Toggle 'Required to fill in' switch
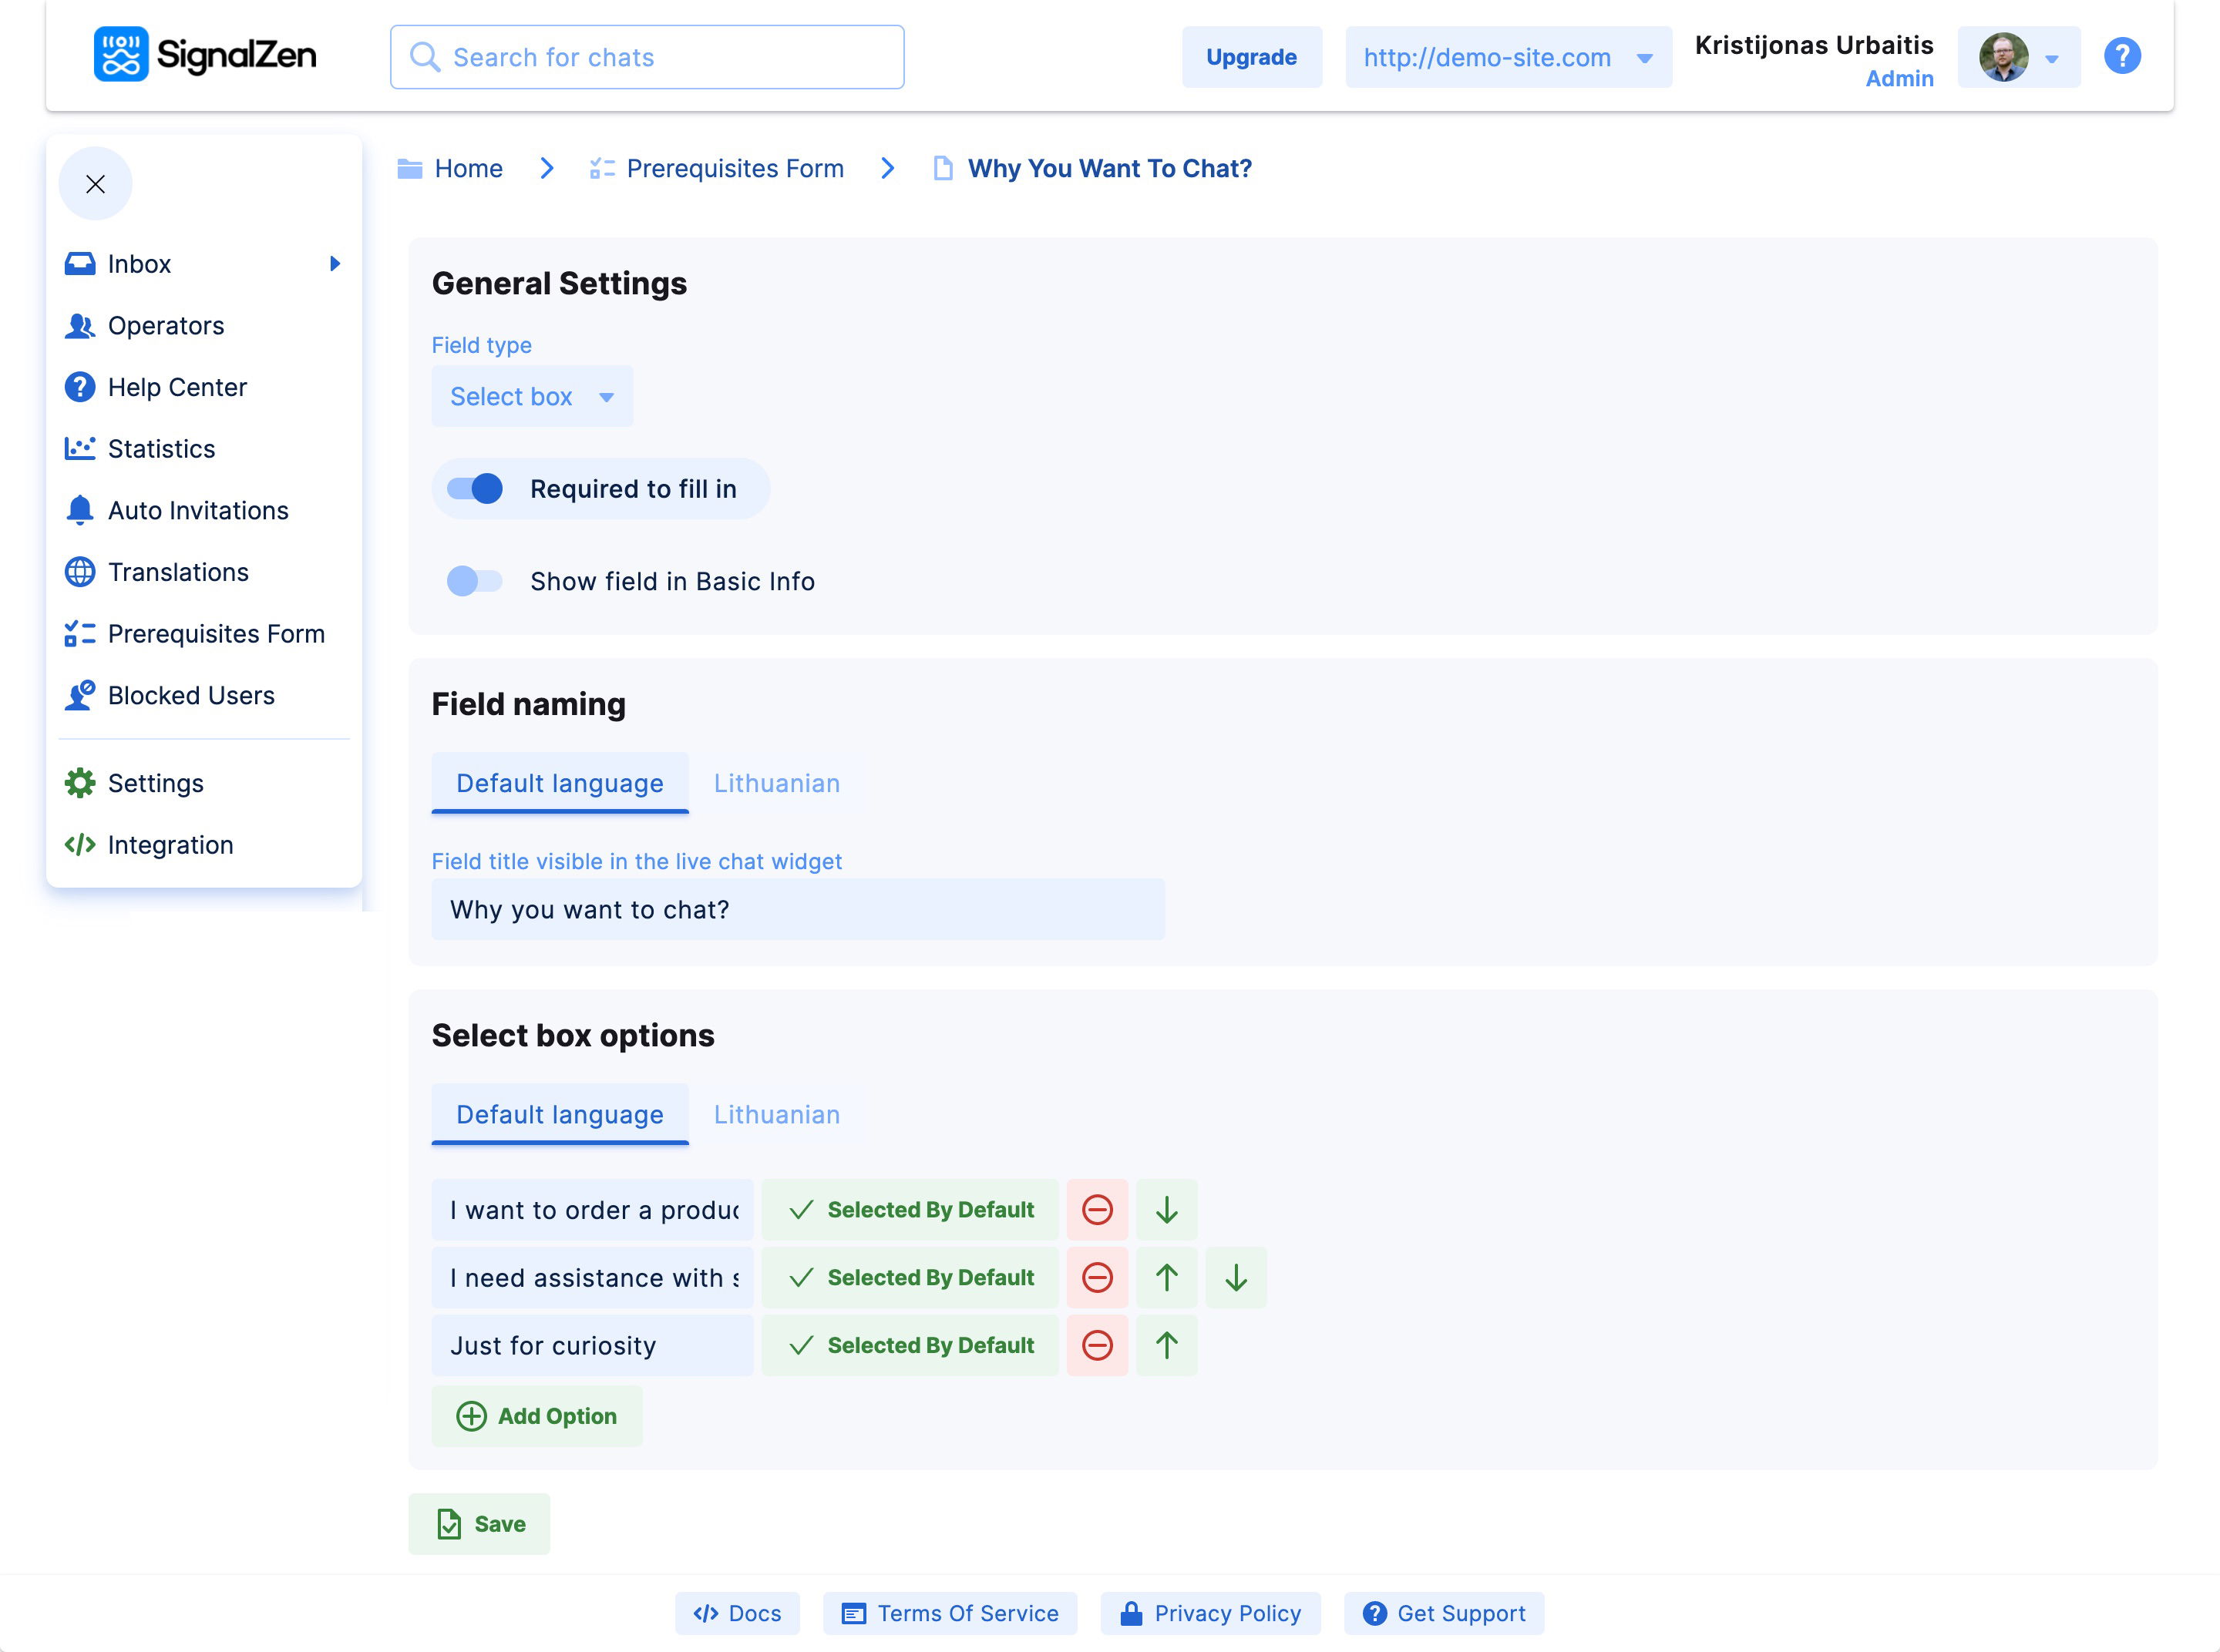Viewport: 2220px width, 1652px height. 475,489
